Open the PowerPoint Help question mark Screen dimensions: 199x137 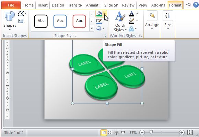196,5
